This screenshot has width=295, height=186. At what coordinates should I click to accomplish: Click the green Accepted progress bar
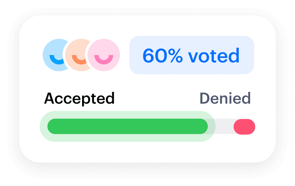[128, 126]
